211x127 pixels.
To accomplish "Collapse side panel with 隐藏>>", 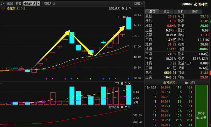I will click(139, 4).
